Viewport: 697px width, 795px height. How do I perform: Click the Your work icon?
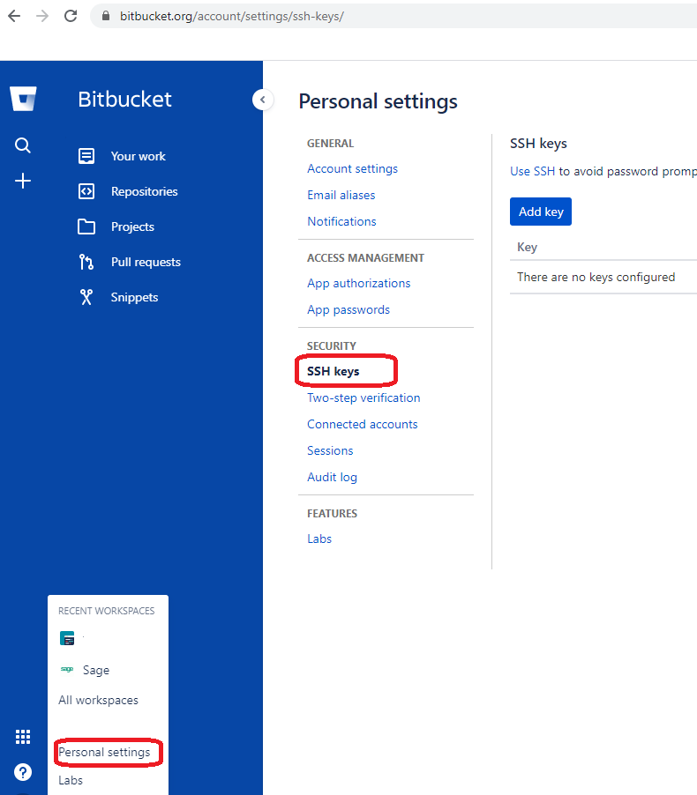point(86,156)
